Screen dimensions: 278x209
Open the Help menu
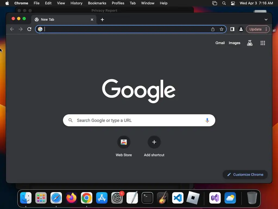[163, 3]
